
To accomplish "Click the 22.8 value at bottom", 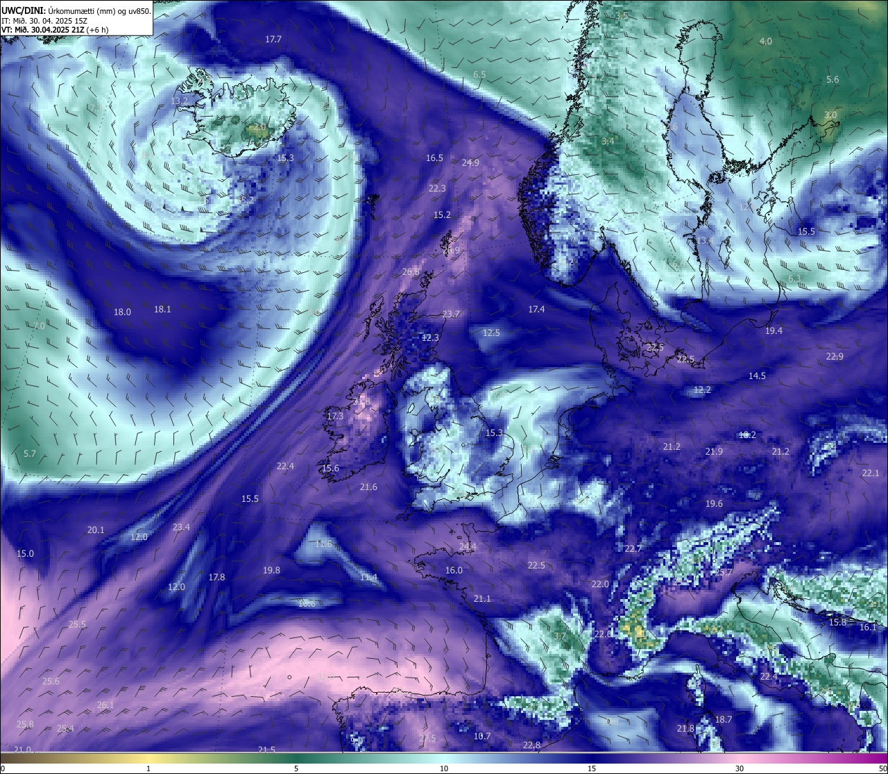I will pos(531,746).
